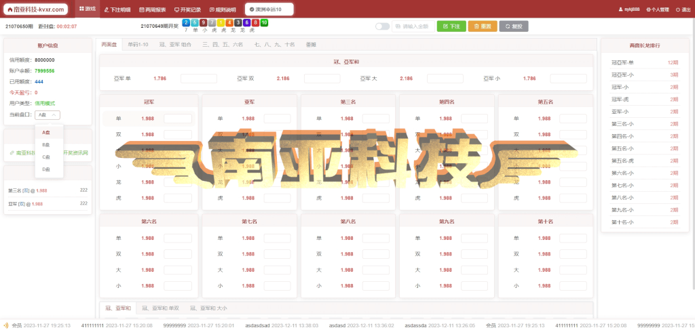Screen dimensions: 695x332
Task: Switch to the 番摊 tab
Action: click(311, 45)
